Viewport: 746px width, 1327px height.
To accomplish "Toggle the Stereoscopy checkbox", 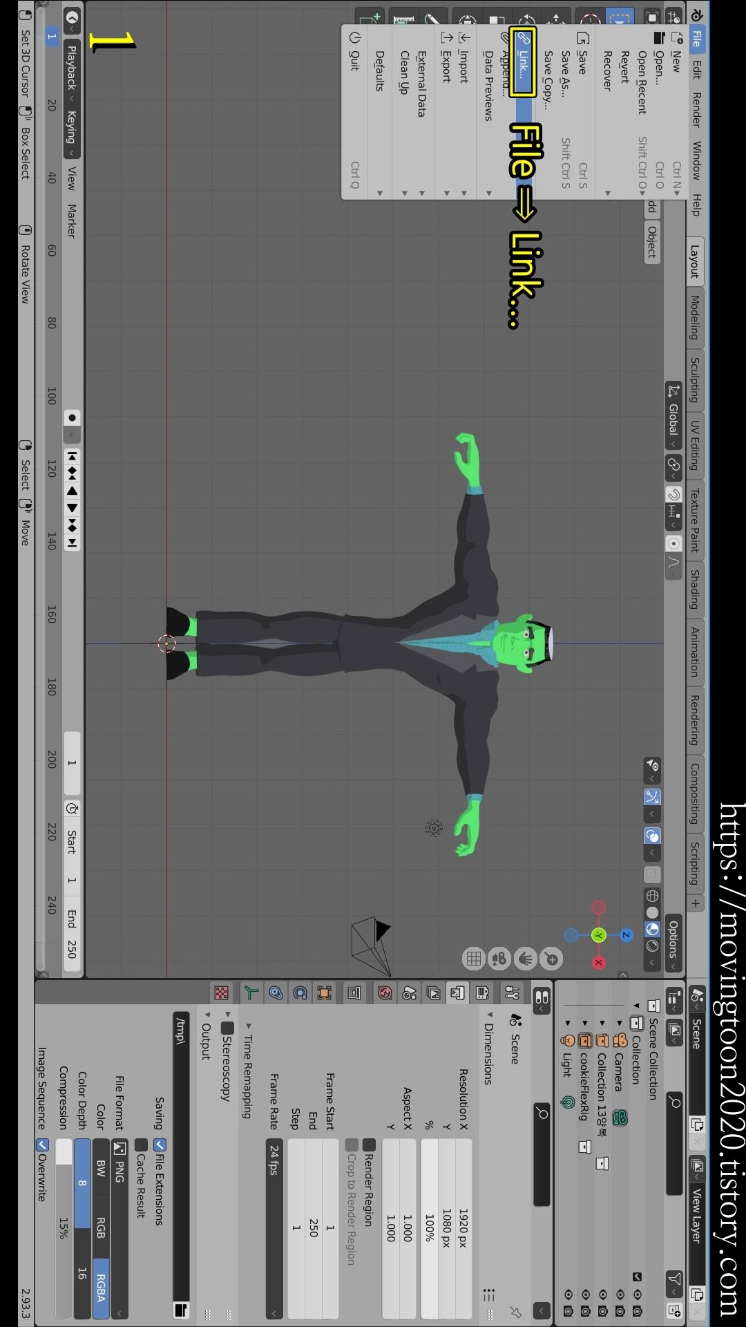I will point(227,1028).
